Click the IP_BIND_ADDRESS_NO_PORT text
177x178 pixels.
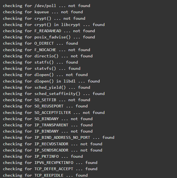coord(62,138)
